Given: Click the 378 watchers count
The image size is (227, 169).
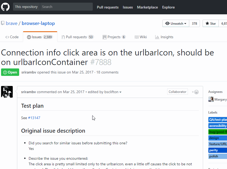Looking at the screenshot, I should click(194, 23).
